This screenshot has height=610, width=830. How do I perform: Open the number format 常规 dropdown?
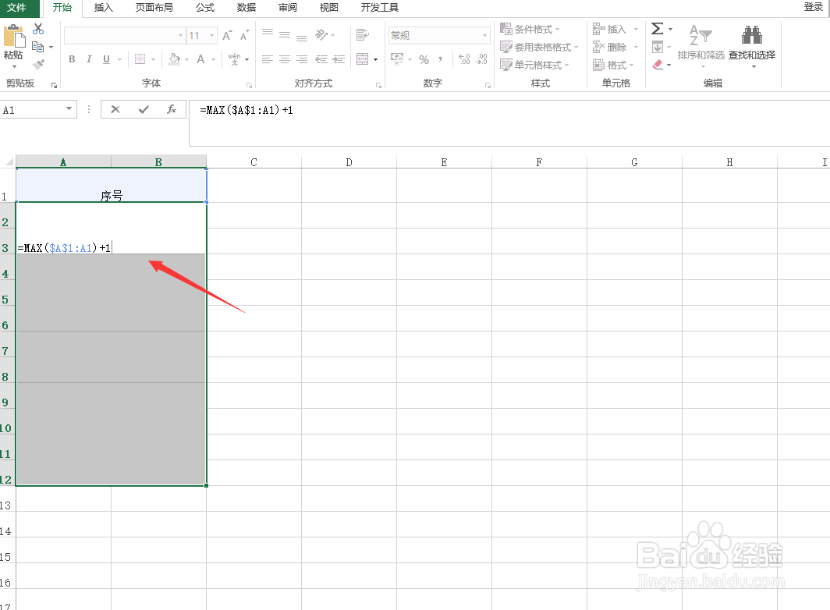pyautogui.click(x=484, y=35)
